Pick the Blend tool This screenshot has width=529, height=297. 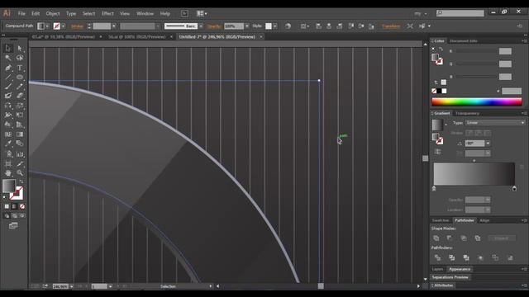[20, 144]
